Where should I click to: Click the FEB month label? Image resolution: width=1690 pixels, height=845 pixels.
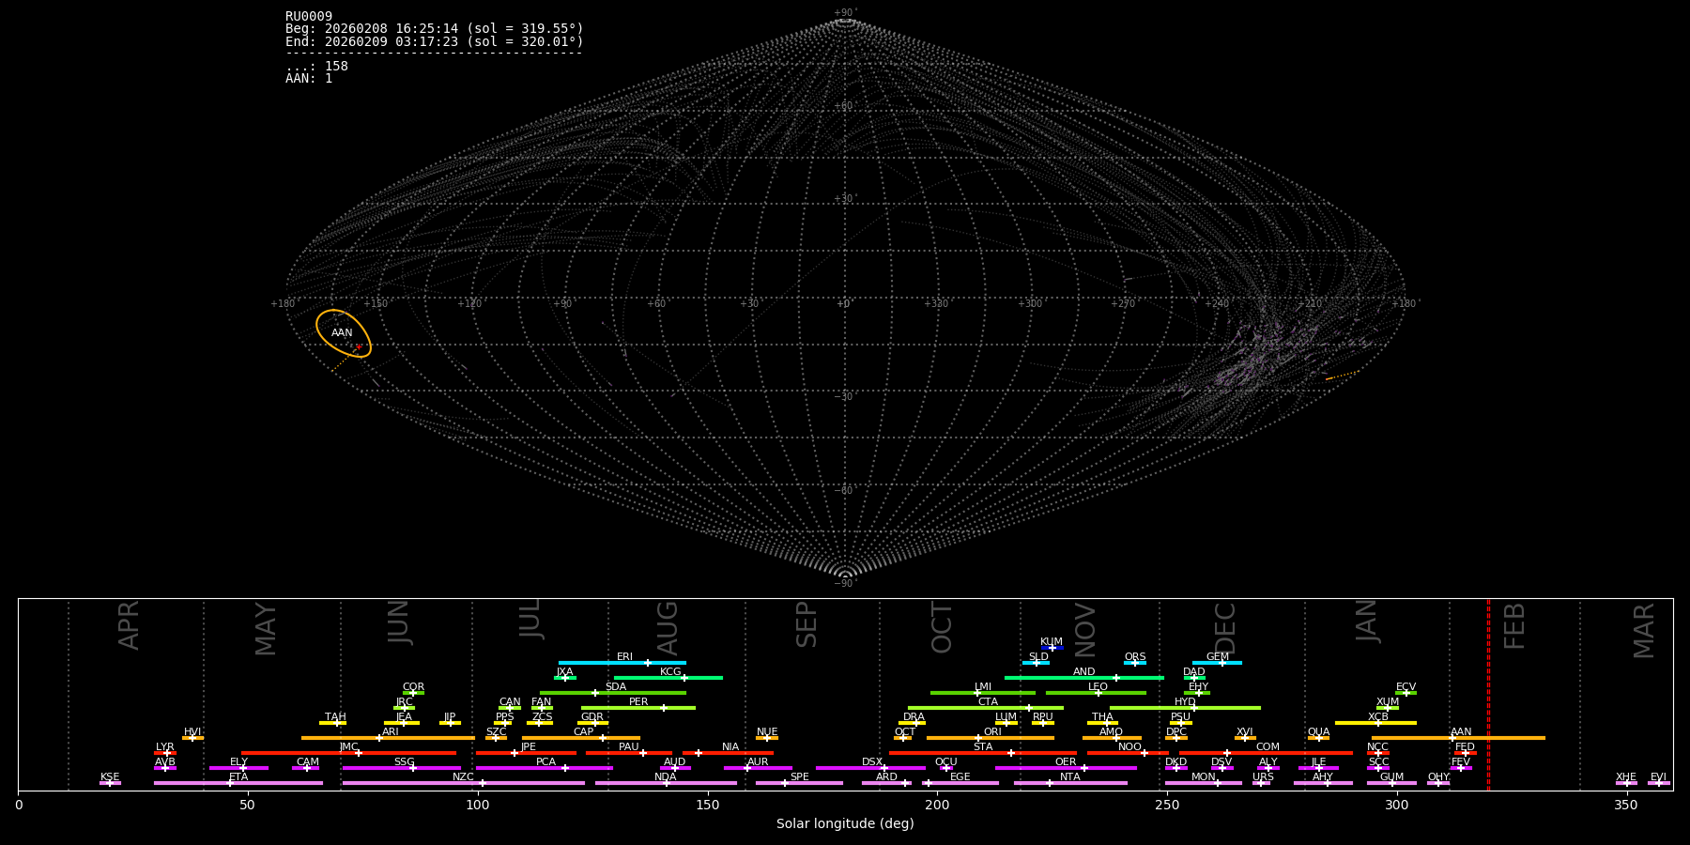click(x=1514, y=626)
